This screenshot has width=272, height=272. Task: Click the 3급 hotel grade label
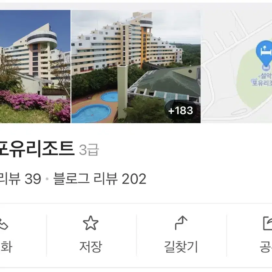pos(89,150)
